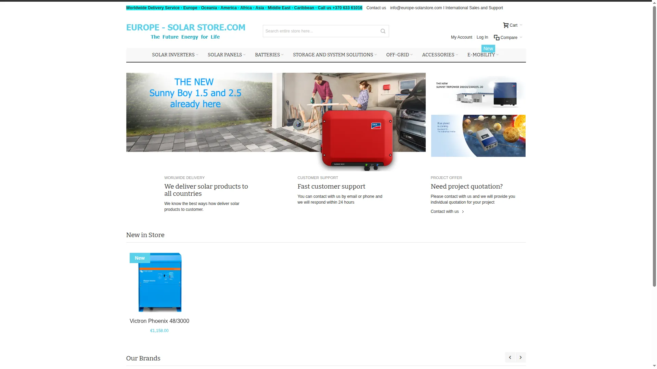Viewport: 657px width, 369px height.
Task: Open the Sunny Boy 1.5 and 2.5 banner
Action: tap(276, 122)
